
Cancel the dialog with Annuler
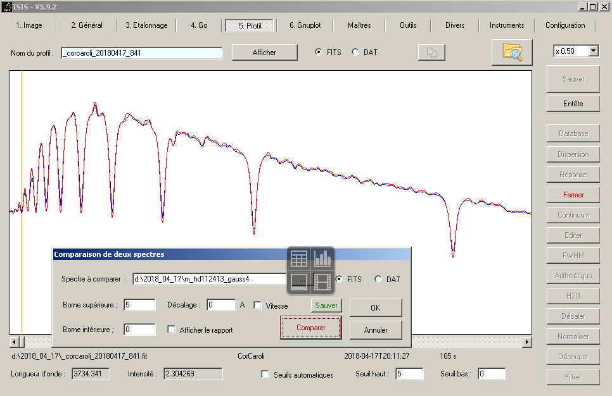point(376,330)
